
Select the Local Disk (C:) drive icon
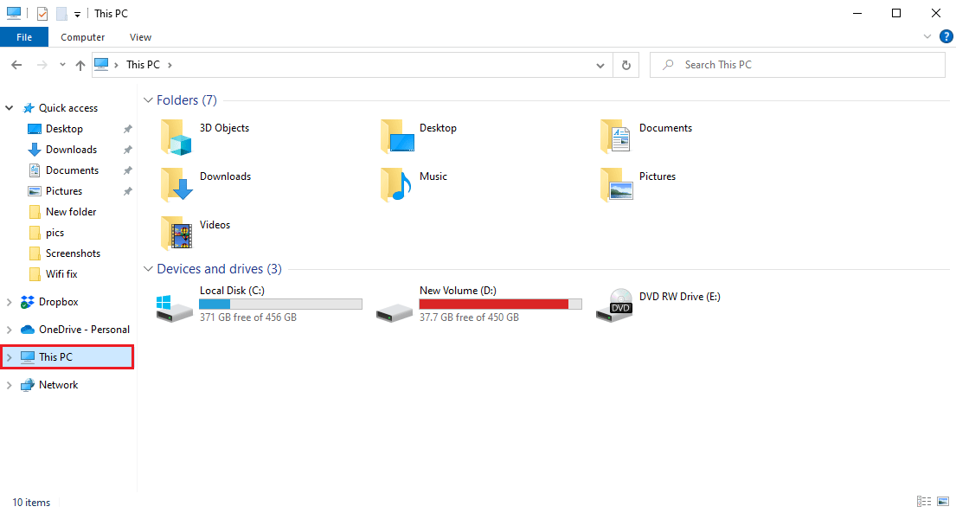pyautogui.click(x=175, y=307)
